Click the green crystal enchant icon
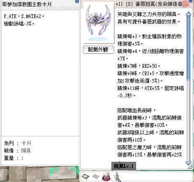Image resolution: width=194 pixels, height=182 pixels. click(116, 176)
